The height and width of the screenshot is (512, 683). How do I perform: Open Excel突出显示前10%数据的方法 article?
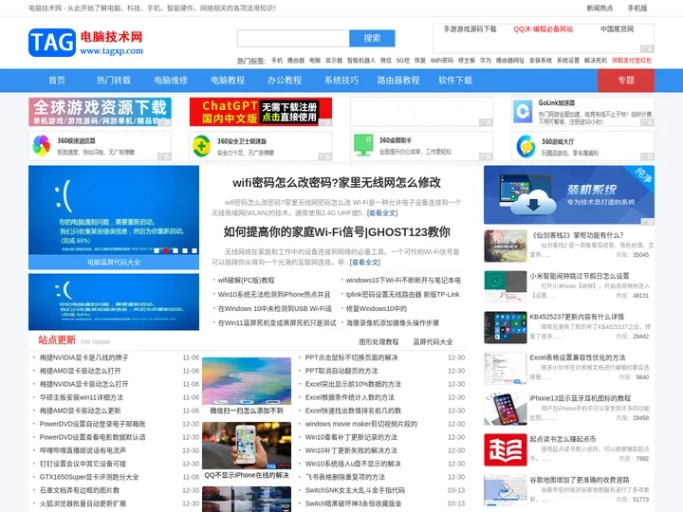pos(353,384)
